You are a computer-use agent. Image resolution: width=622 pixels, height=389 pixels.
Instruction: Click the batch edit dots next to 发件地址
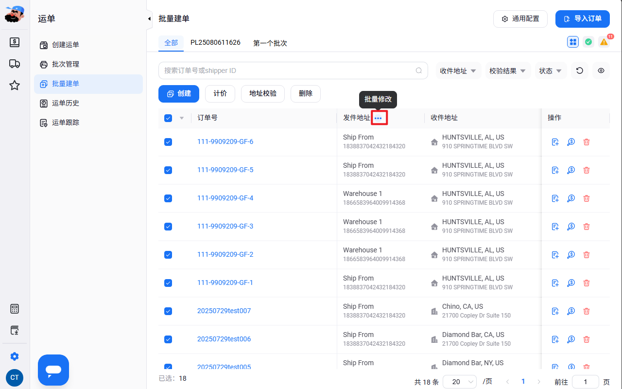point(378,118)
